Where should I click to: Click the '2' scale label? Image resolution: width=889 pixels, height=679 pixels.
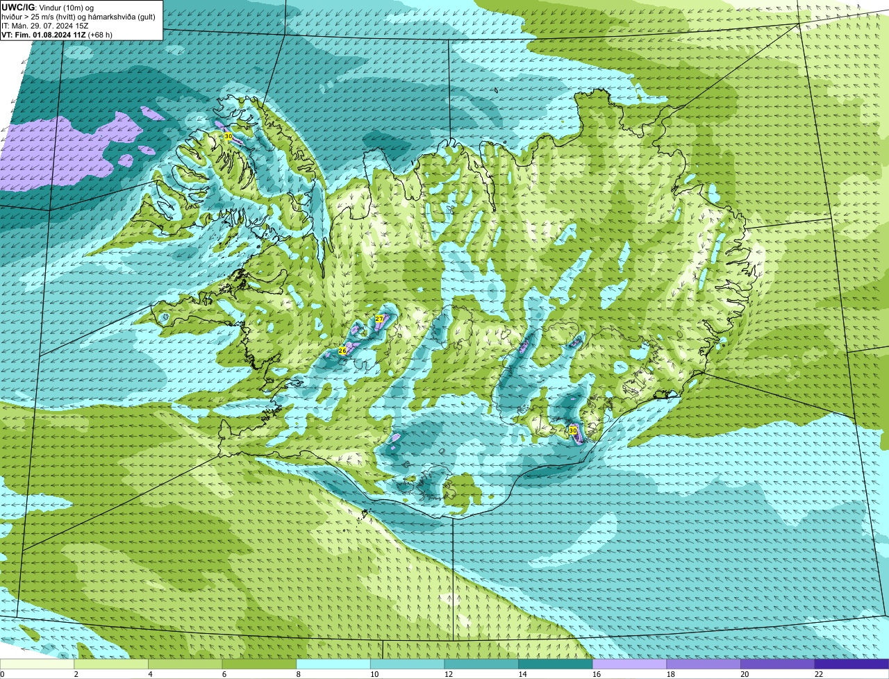click(76, 674)
